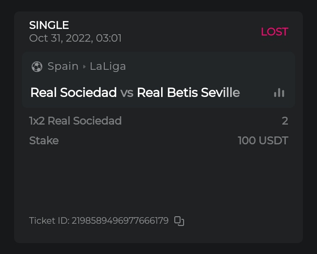
Task: Click the soccer ball sport icon
Action: pos(37,67)
